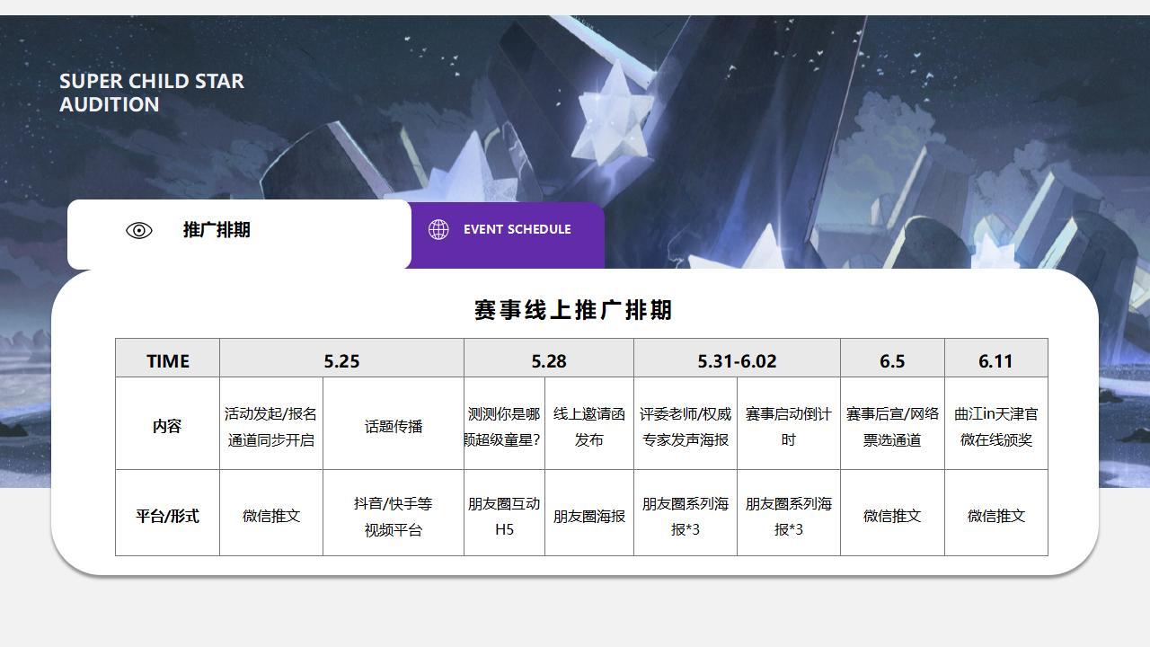
Task: Select the 5.25 date header
Action: [342, 359]
